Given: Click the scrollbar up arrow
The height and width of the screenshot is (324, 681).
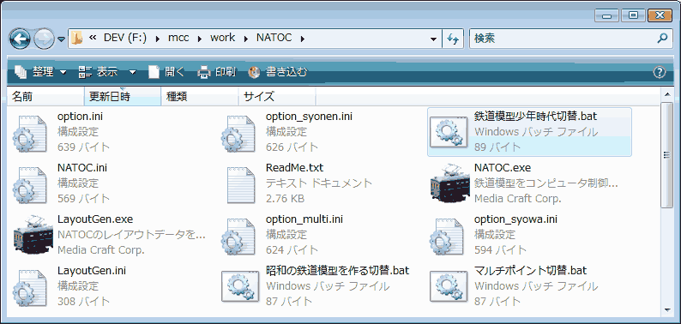Looking at the screenshot, I should (x=667, y=94).
